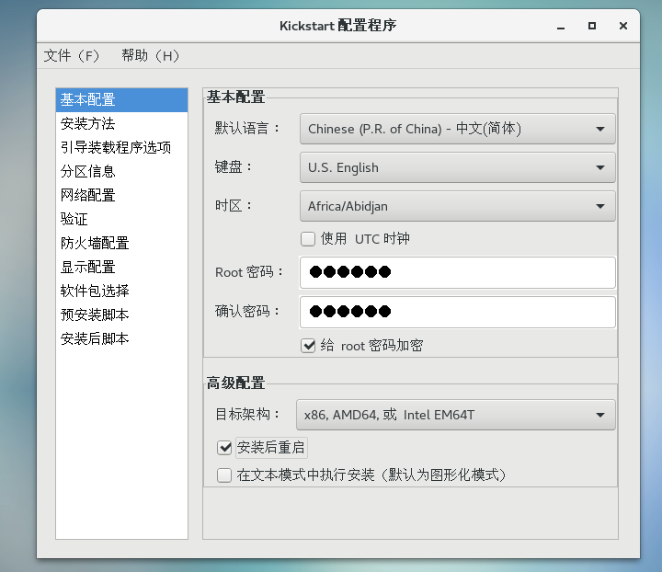Minimize the Kickstart 配置程序 window
This screenshot has width=662, height=572.
tap(561, 26)
